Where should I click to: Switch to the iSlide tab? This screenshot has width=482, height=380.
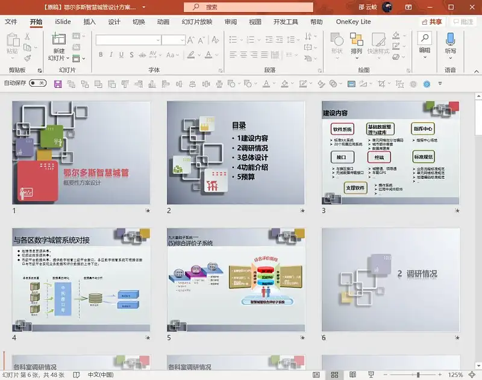[x=63, y=22]
